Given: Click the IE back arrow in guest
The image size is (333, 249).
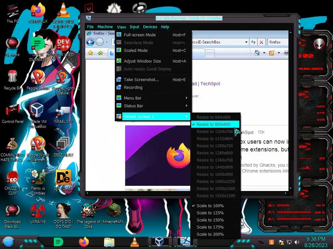Looking at the screenshot, I should pyautogui.click(x=90, y=42).
